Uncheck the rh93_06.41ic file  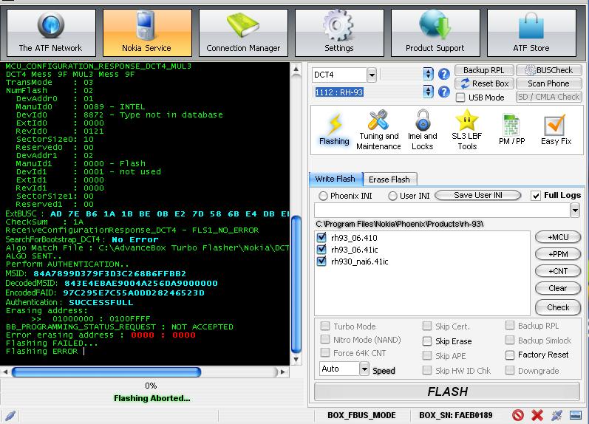tap(321, 249)
